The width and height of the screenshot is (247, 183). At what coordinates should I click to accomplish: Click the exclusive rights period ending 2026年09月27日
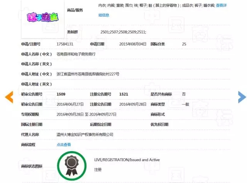[x=103, y=114]
